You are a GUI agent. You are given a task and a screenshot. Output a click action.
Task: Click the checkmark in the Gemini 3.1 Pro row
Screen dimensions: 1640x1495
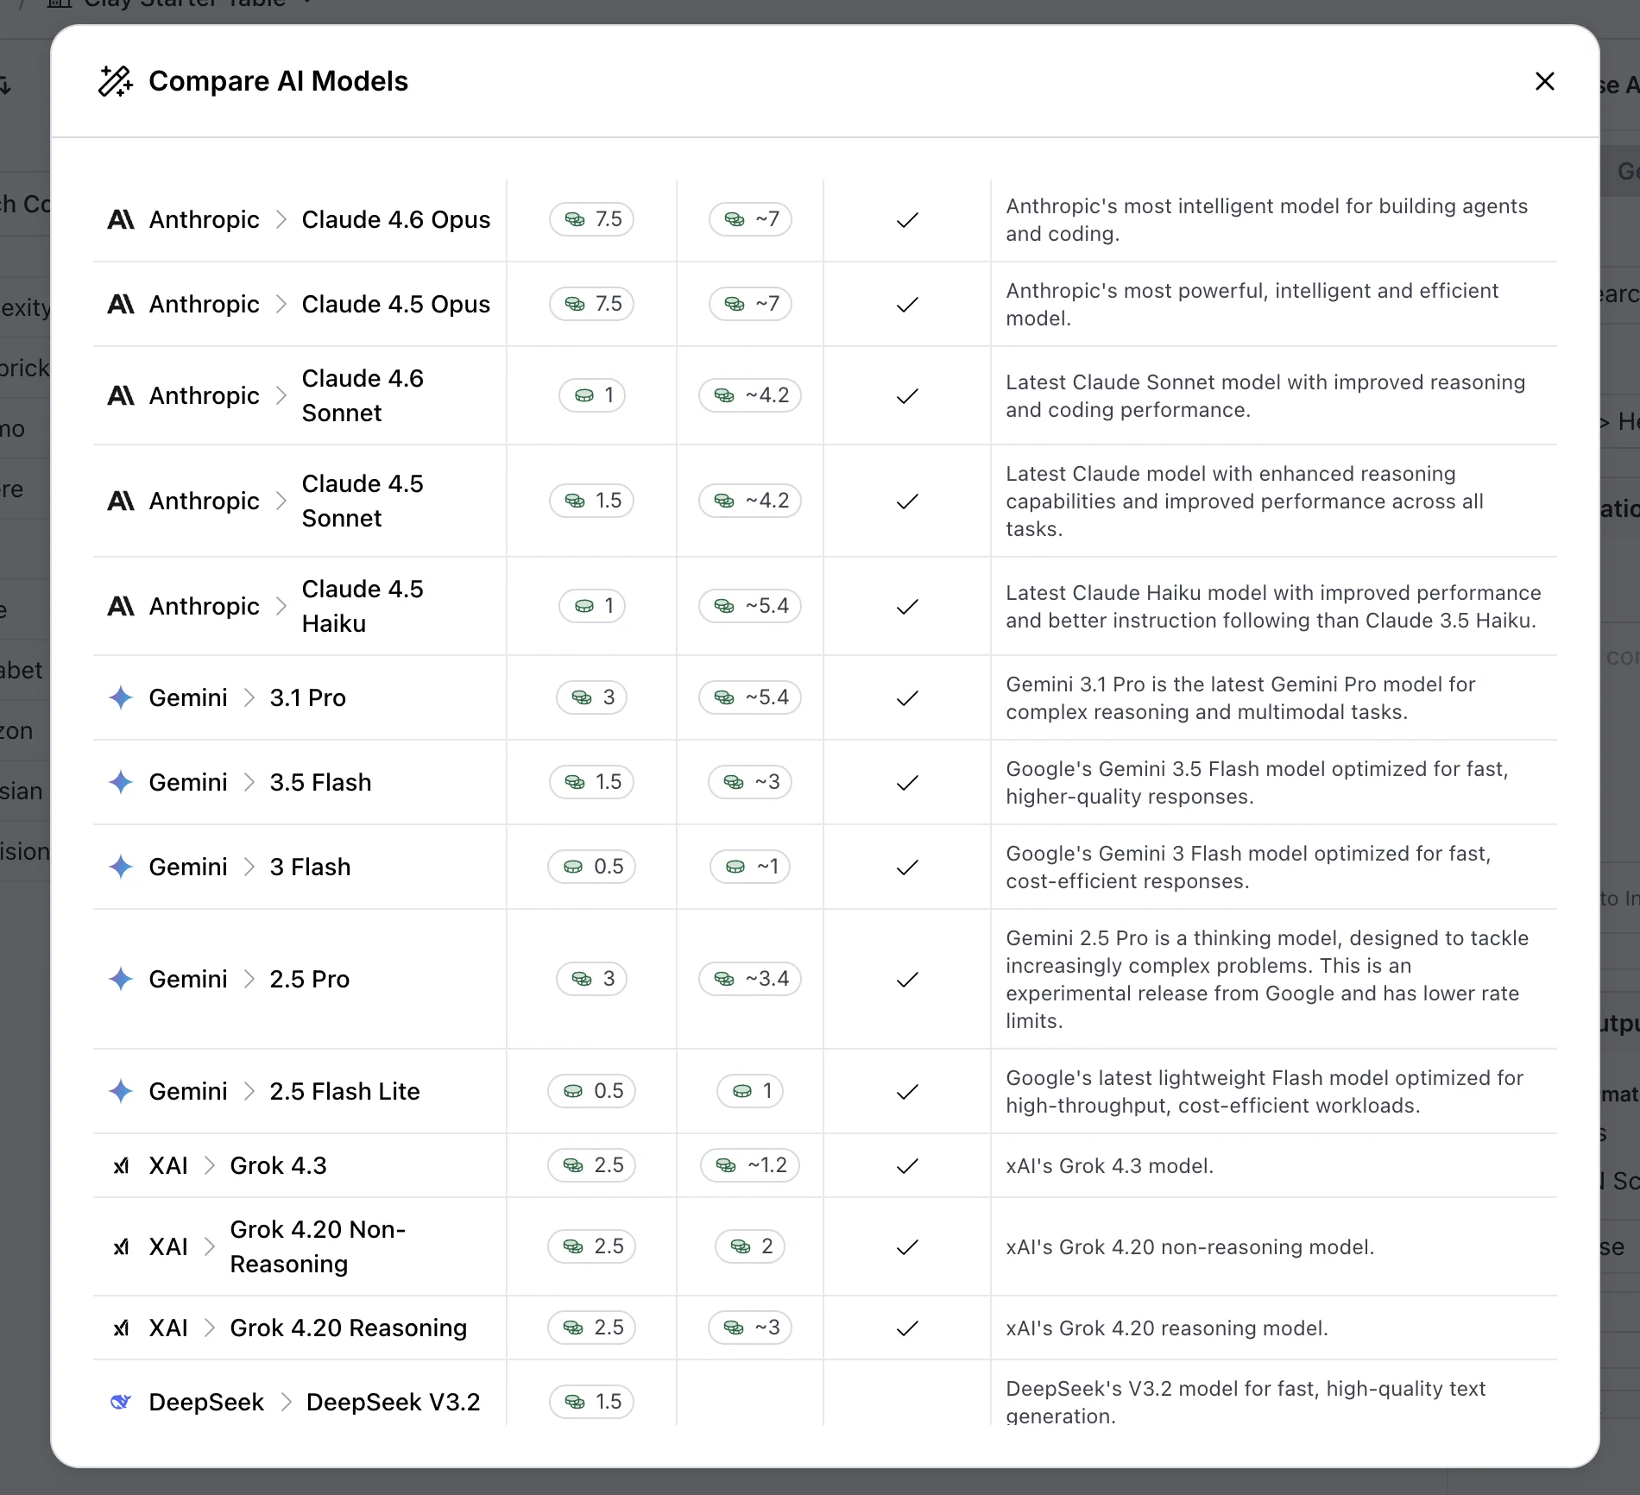pyautogui.click(x=907, y=698)
